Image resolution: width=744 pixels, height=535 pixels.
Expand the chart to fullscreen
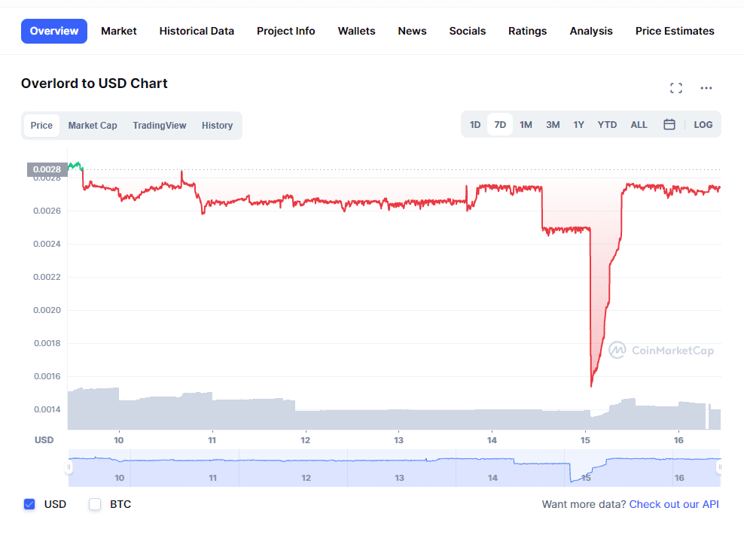[675, 87]
